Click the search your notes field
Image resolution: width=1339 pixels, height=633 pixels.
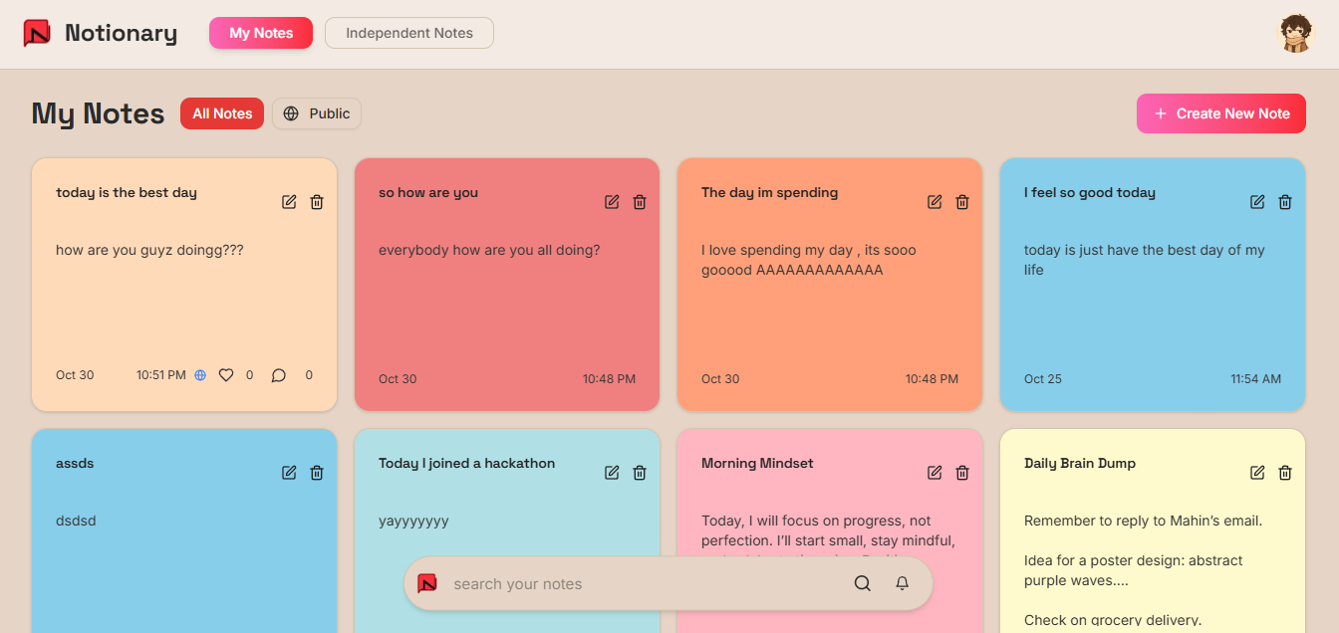coord(598,583)
